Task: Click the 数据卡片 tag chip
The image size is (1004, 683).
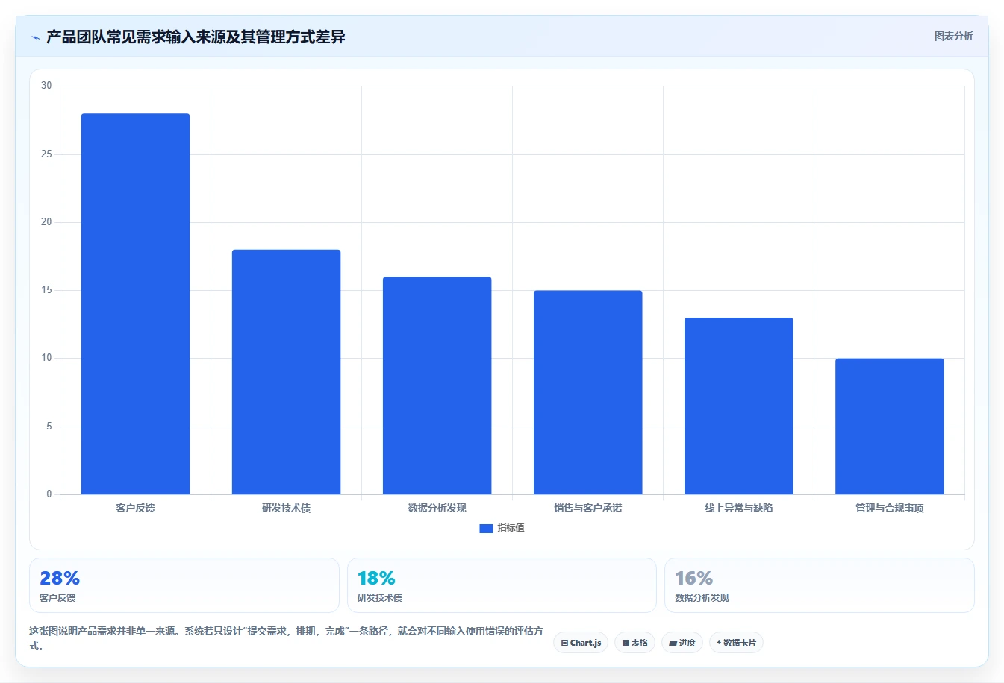Action: [x=736, y=643]
